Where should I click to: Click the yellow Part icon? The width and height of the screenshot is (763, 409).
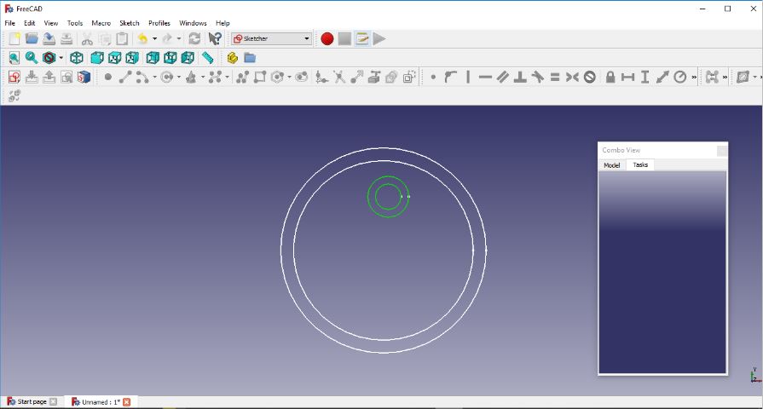[232, 58]
